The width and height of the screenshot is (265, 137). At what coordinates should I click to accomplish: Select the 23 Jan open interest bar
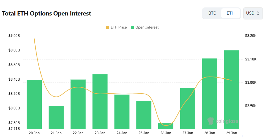[100, 101]
